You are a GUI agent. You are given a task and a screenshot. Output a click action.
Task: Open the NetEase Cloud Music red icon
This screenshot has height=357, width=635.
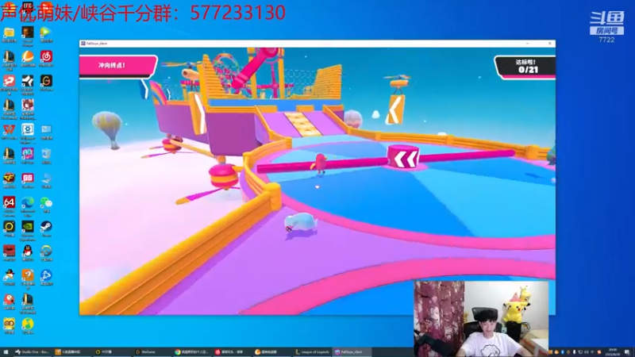[46, 56]
